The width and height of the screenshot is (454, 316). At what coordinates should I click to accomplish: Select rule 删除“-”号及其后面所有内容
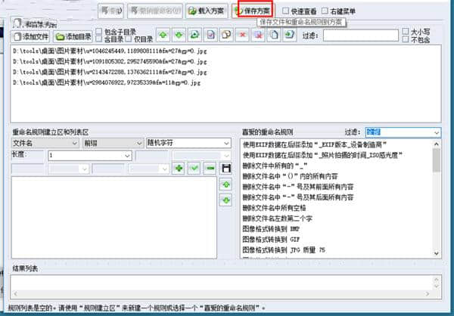(x=298, y=197)
